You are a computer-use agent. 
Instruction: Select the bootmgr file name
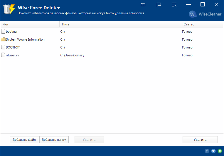pyautogui.click(x=12, y=32)
